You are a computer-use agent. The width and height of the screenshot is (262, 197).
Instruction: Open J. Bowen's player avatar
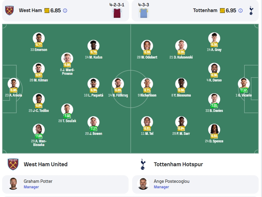point(93,122)
